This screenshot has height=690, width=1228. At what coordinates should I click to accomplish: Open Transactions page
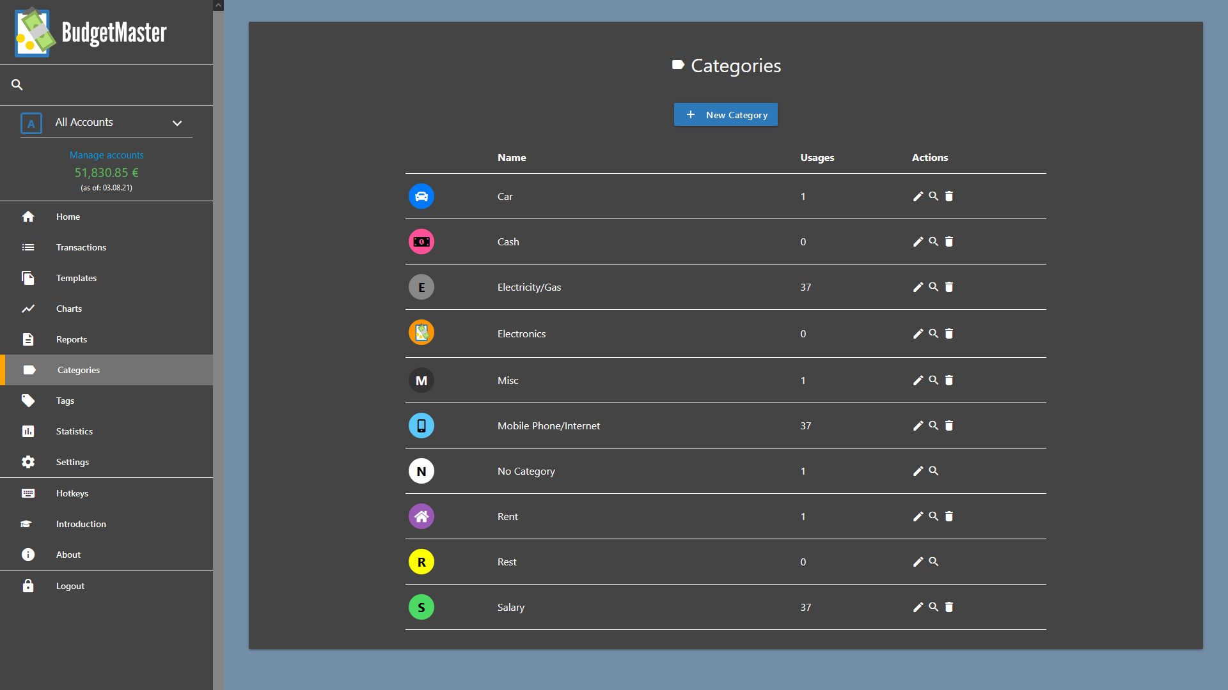[106, 247]
